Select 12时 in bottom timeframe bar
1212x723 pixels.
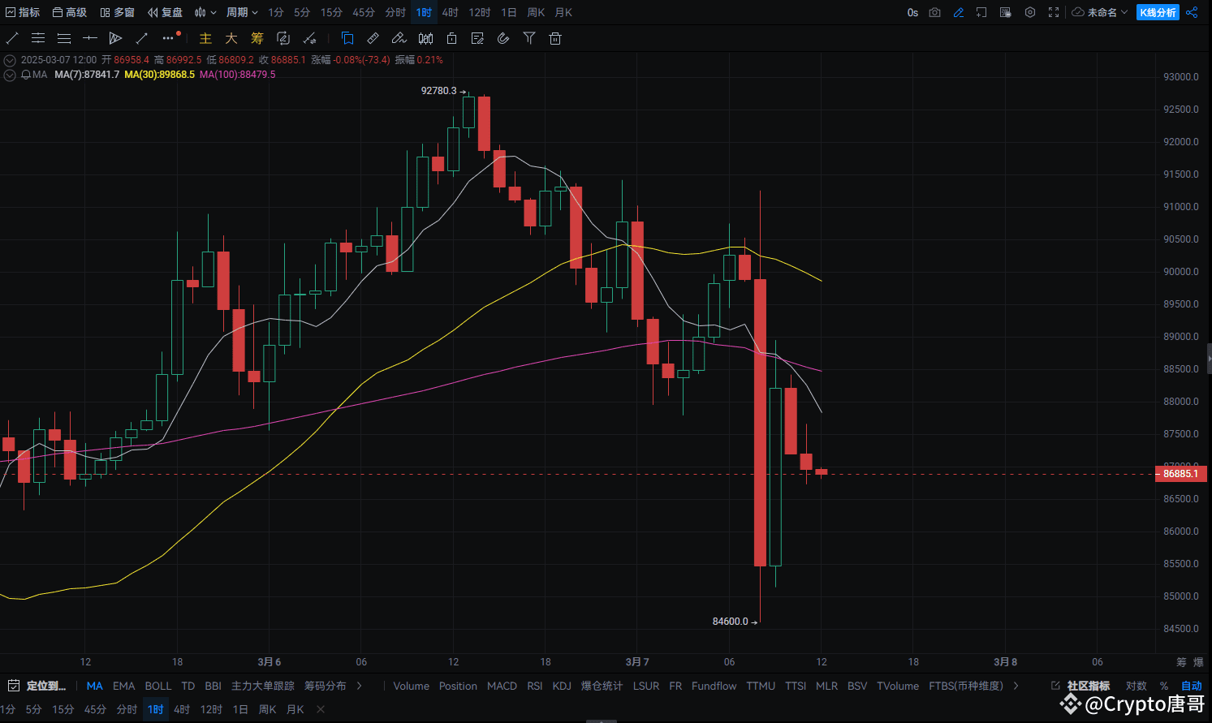coord(211,709)
